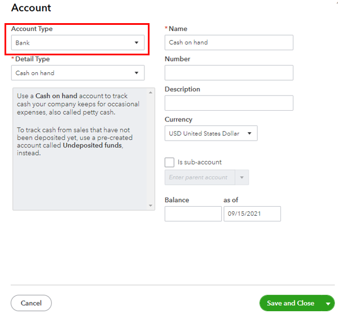The height and width of the screenshot is (323, 338).
Task: Expand the parent account dropdown arrow
Action: click(242, 177)
